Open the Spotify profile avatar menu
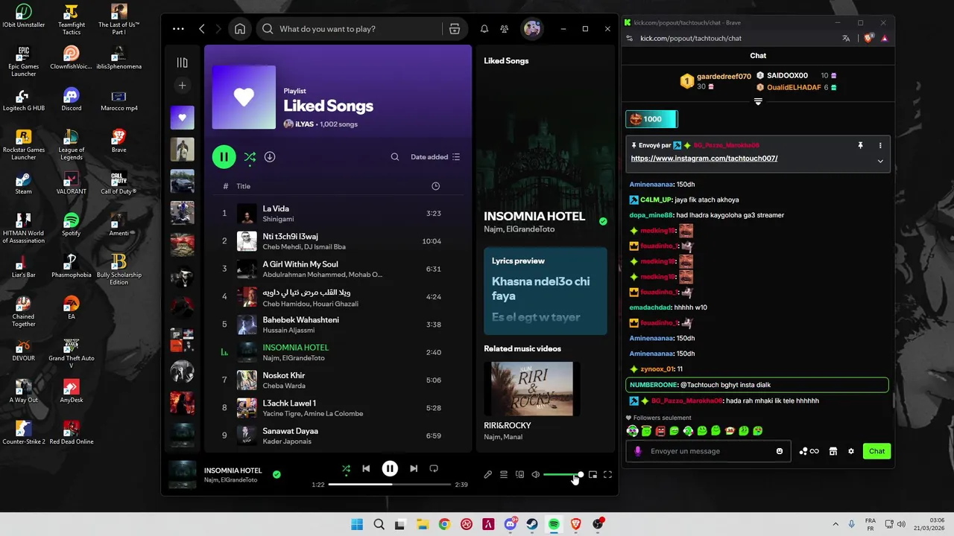 (x=532, y=29)
